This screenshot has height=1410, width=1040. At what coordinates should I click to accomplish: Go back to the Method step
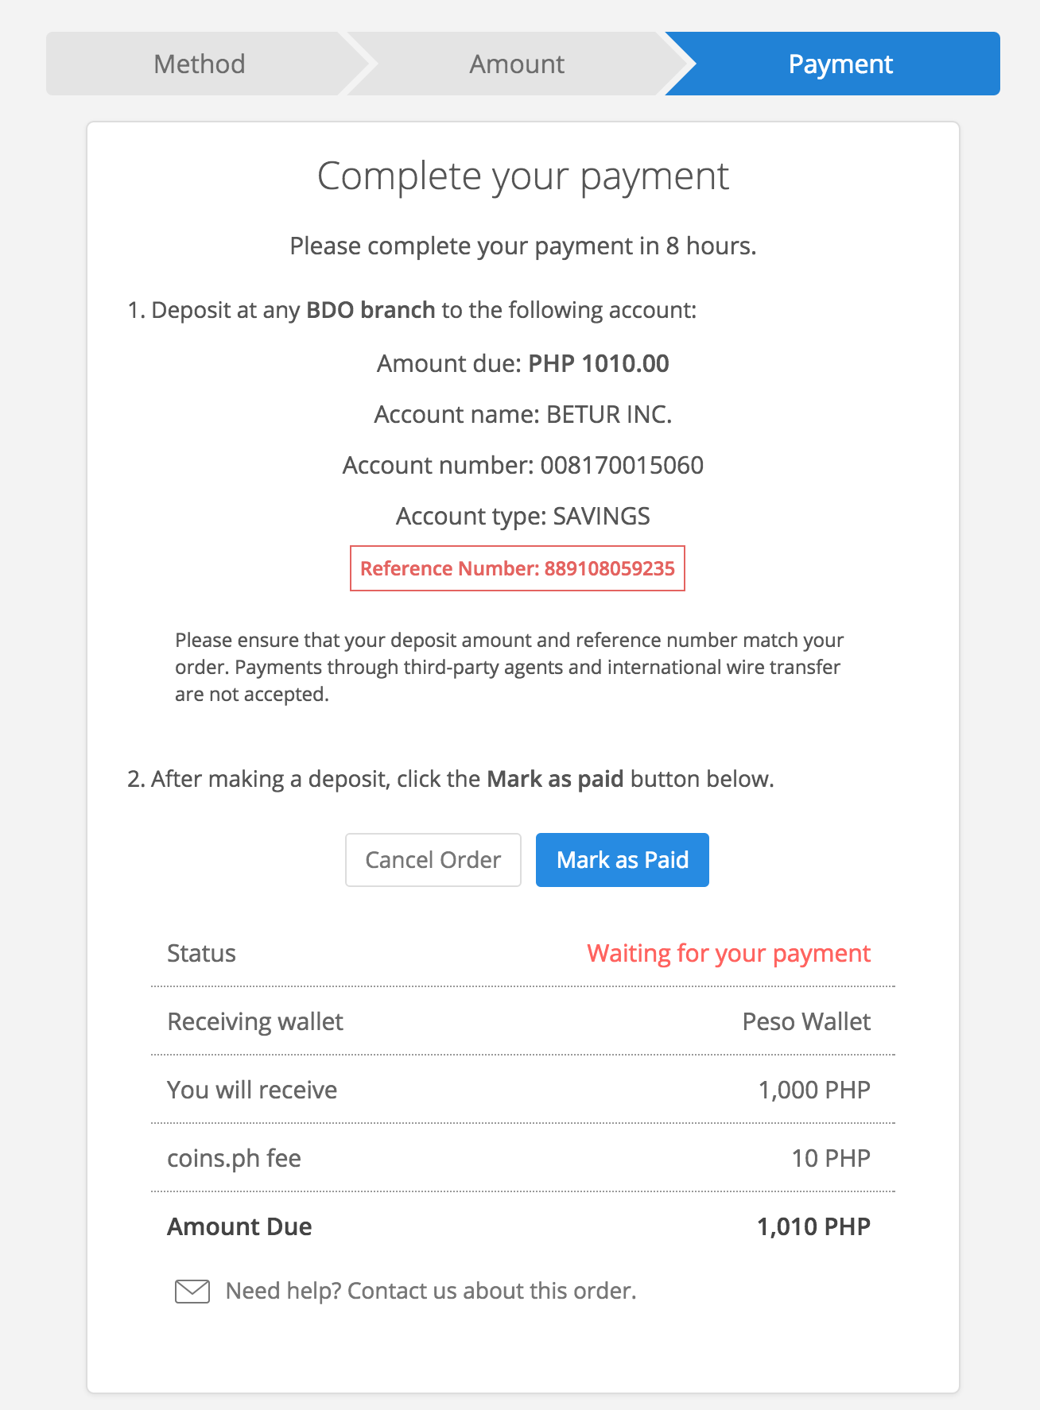tap(199, 64)
